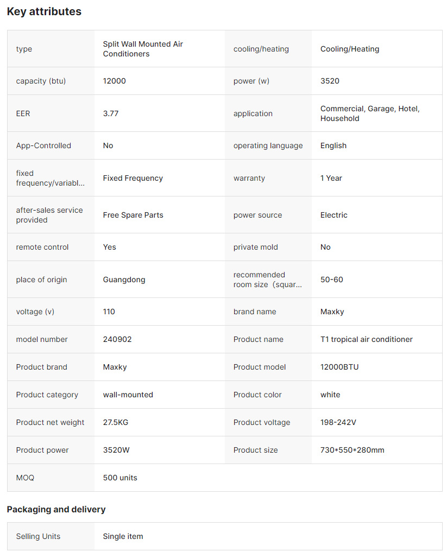This screenshot has width=447, height=552.
Task: Click the 'App-Controlled' attribute label
Action: (x=43, y=145)
